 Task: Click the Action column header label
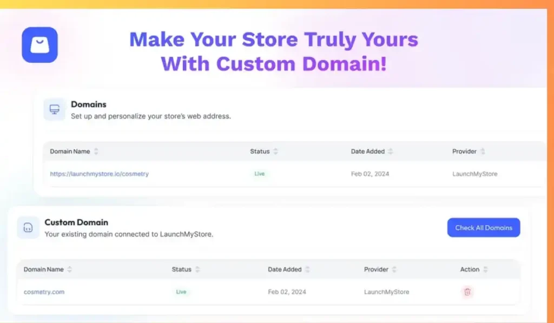[x=470, y=269]
